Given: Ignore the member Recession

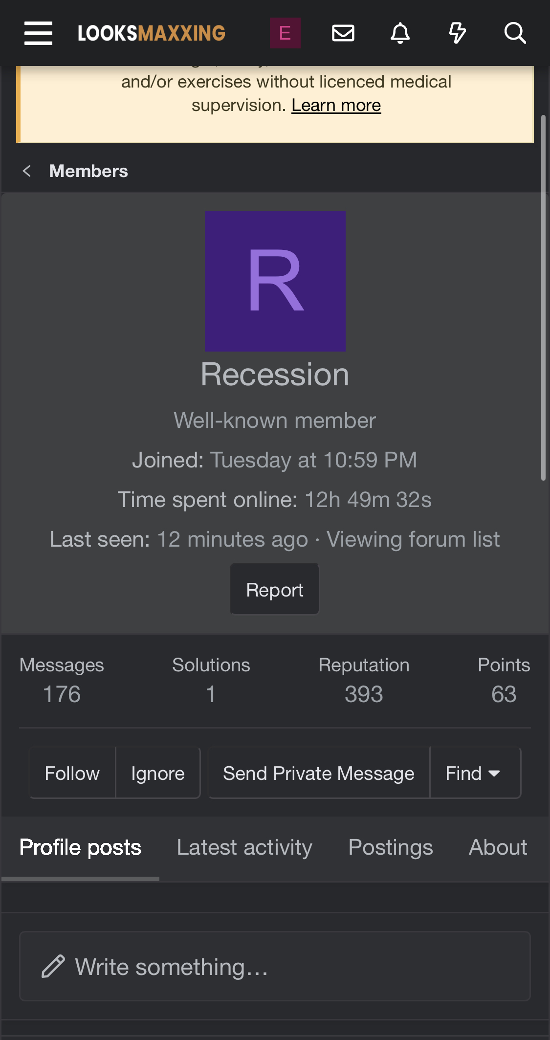Looking at the screenshot, I should coord(158,774).
